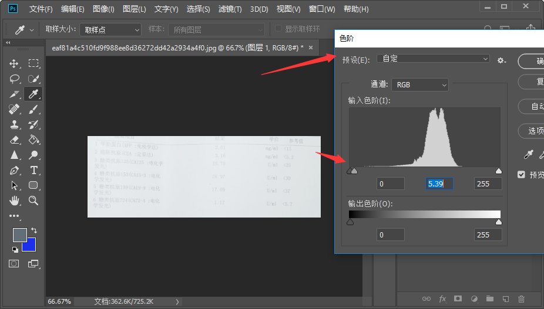The height and width of the screenshot is (309, 544).
Task: Open the 取样大小 dropdown showing 取样点
Action: coord(110,30)
